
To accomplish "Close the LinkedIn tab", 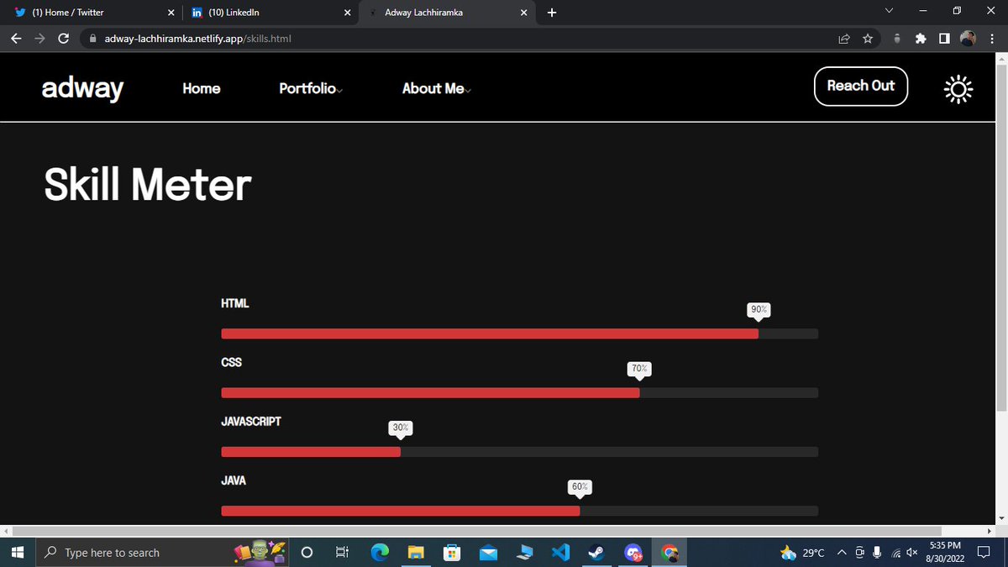I will 347,13.
